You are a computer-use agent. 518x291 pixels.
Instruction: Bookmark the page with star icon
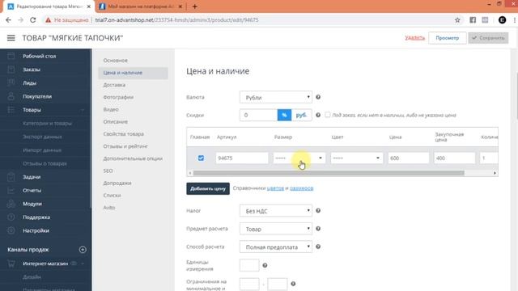[x=457, y=20]
